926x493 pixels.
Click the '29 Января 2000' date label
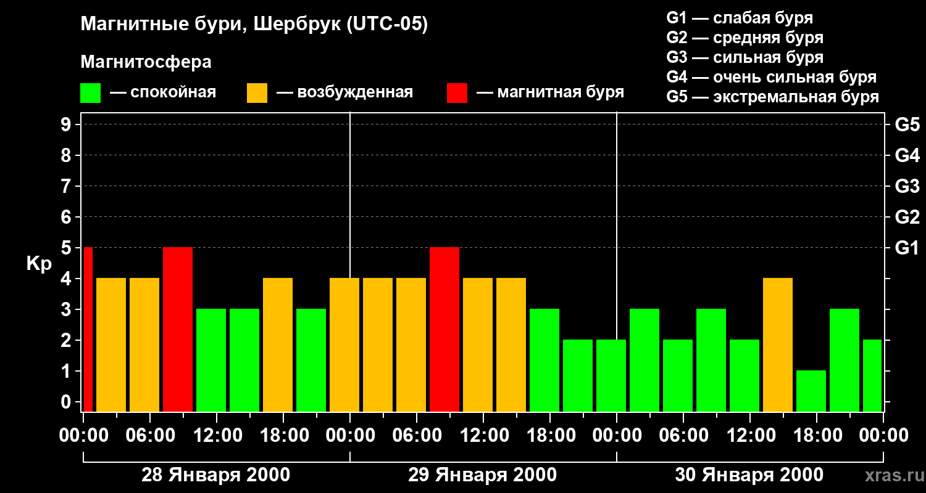coord(483,475)
